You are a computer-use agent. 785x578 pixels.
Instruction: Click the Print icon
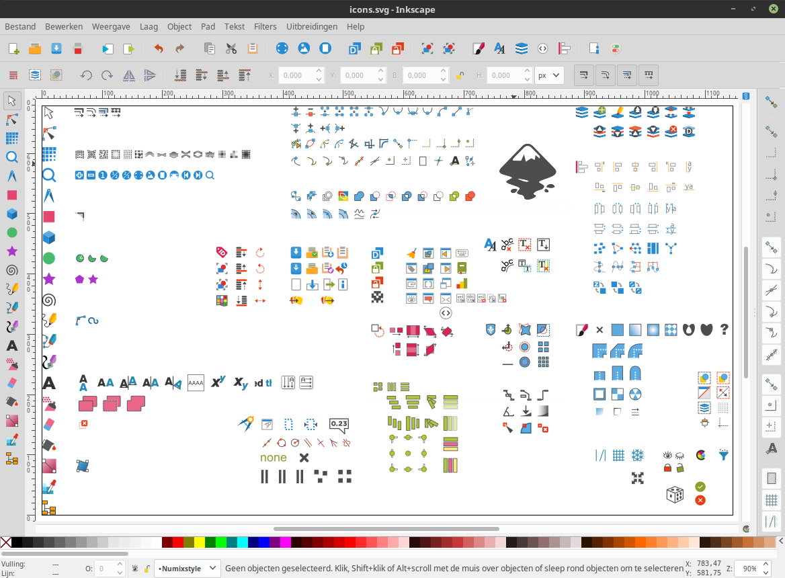coord(77,48)
